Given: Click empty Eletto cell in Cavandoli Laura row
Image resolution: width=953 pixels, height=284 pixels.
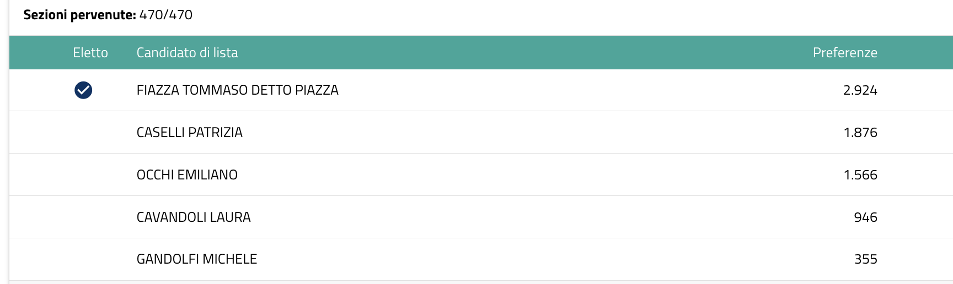Looking at the screenshot, I should [83, 217].
